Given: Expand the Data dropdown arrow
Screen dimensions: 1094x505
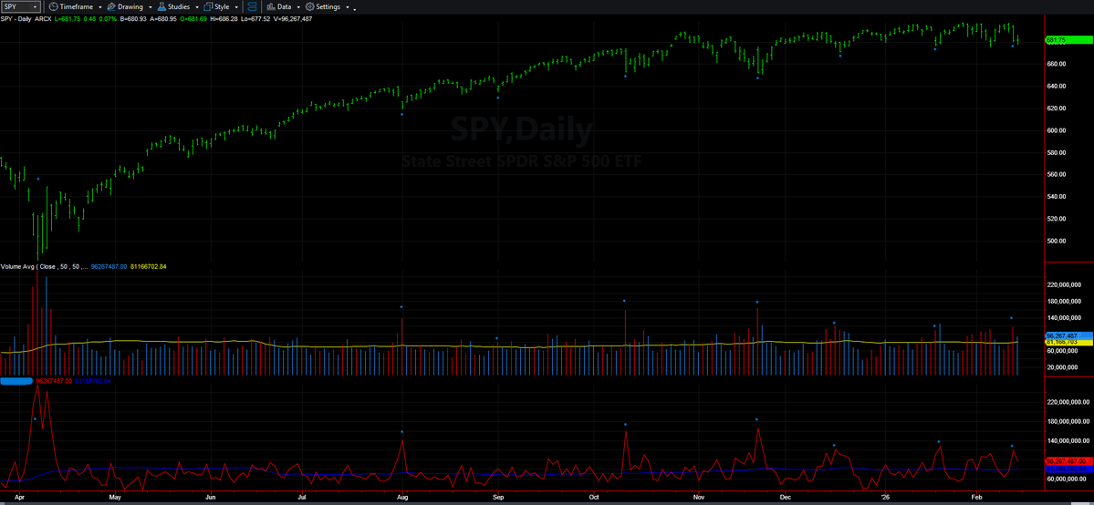Looking at the screenshot, I should pyautogui.click(x=298, y=7).
